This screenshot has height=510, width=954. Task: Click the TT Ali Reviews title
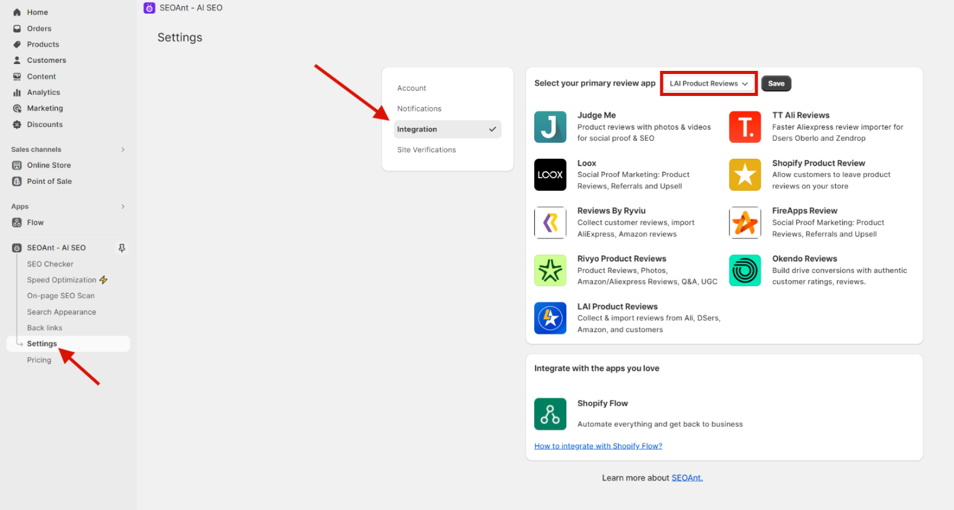pos(801,115)
